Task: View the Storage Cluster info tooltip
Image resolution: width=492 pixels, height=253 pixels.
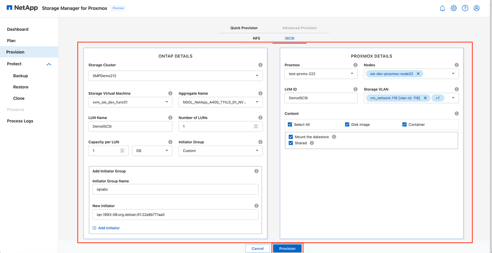Action: (260, 65)
